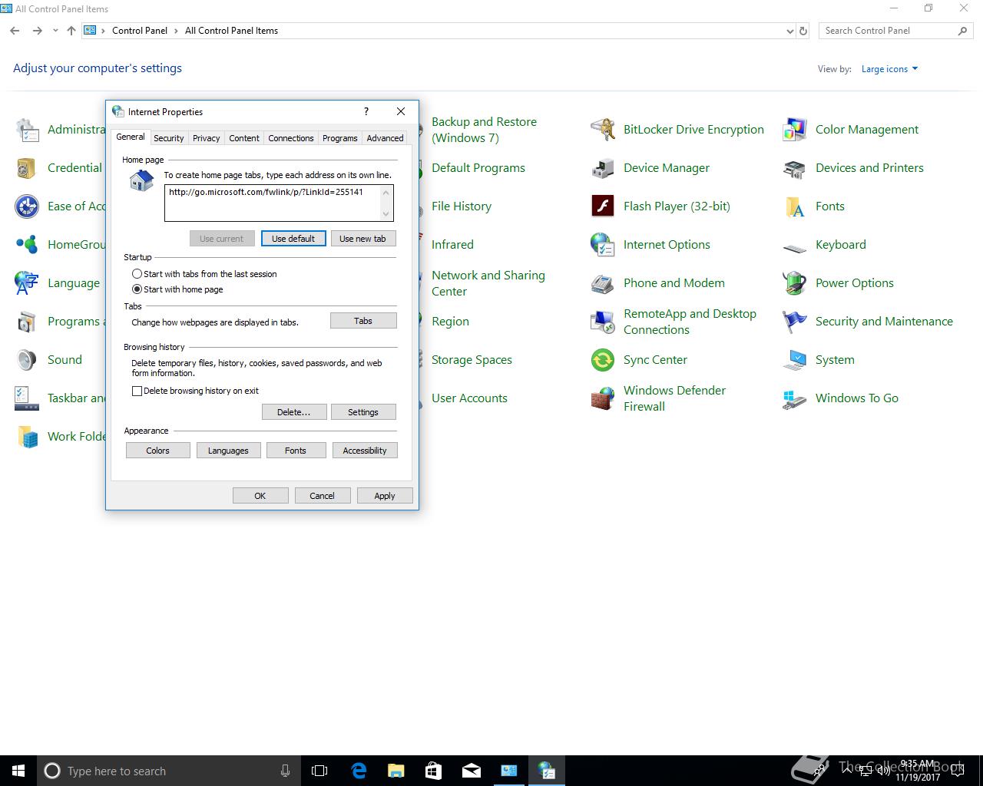Open the Microsoft Store taskbar icon
Image resolution: width=983 pixels, height=786 pixels.
pos(433,771)
